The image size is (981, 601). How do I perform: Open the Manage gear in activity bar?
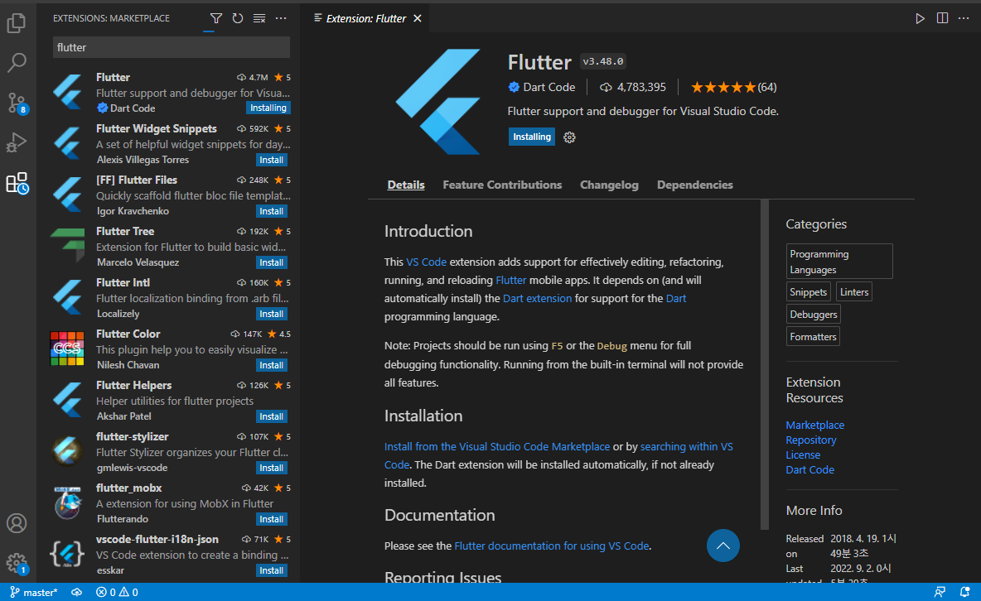tap(17, 563)
